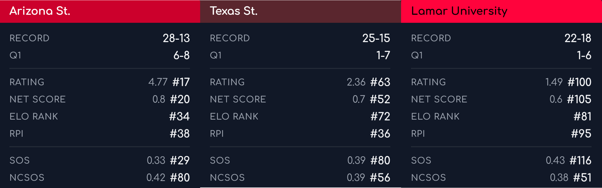Select Lamar rating rank #100
Screen dimensions: 602x188
(579, 82)
